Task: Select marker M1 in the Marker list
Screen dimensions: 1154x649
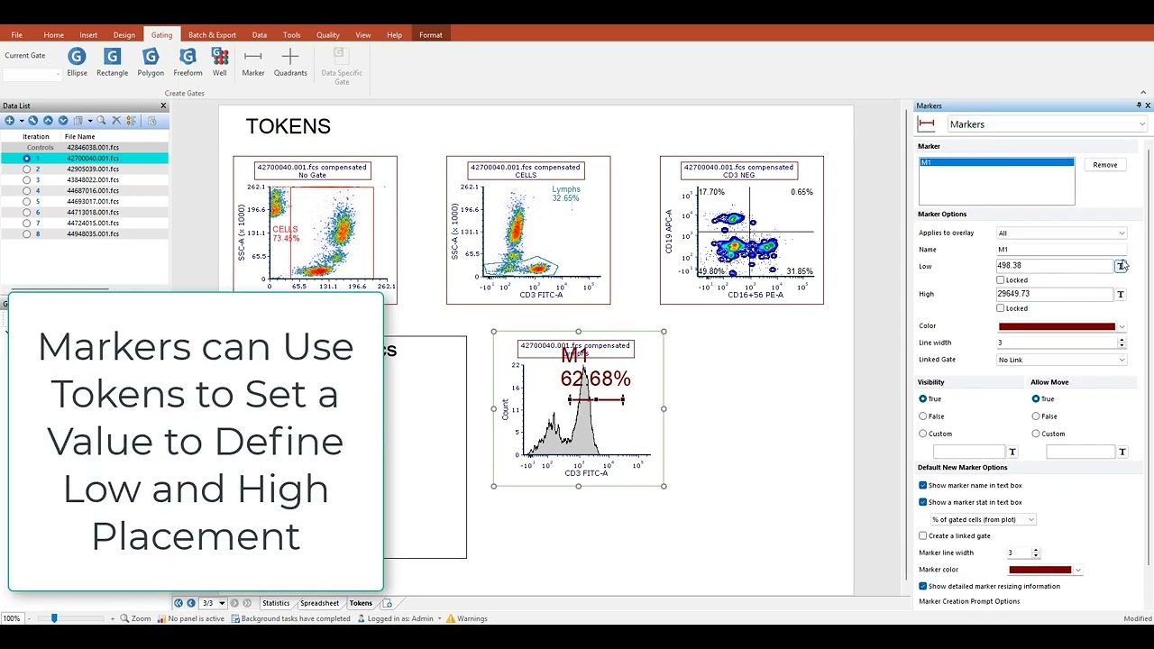Action: (x=996, y=163)
